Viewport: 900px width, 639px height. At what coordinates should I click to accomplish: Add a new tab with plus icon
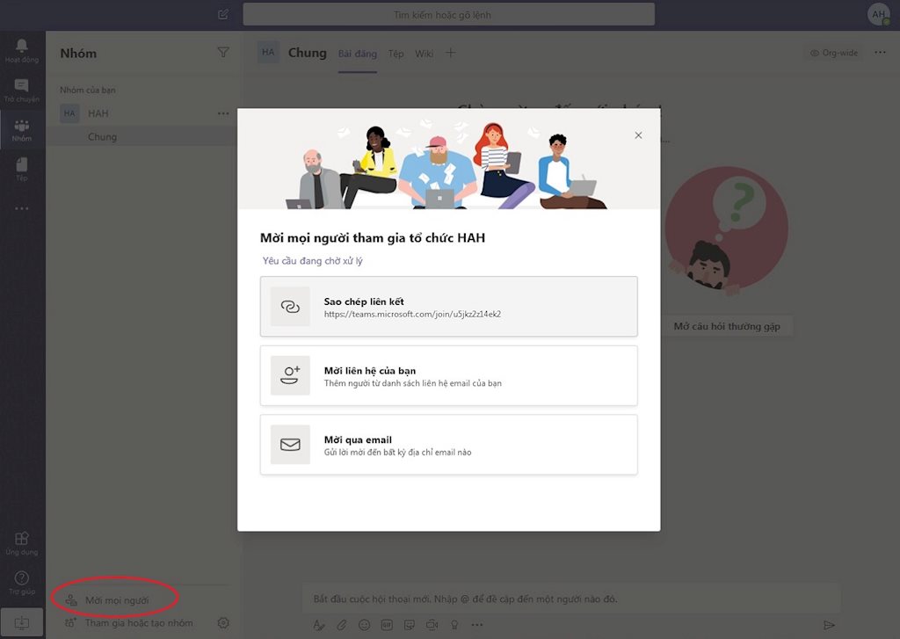tap(451, 54)
